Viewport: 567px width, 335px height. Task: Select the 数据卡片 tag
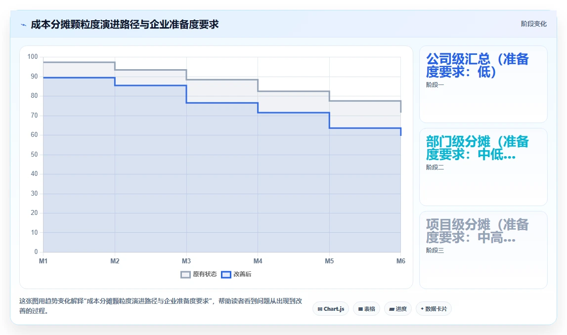(x=434, y=309)
